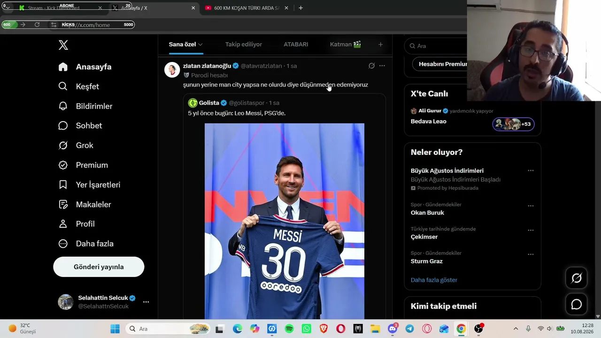The width and height of the screenshot is (601, 338).
Task: Open Discord from taskbar
Action: [x=393, y=329]
